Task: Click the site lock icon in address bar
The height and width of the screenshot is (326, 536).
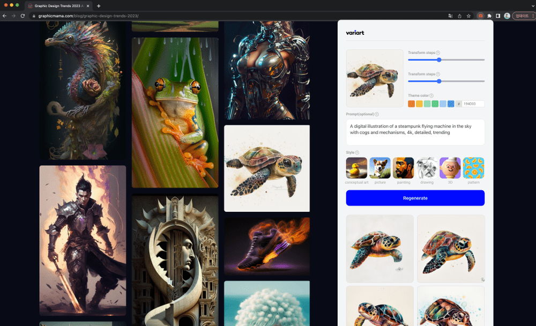Action: click(x=33, y=16)
